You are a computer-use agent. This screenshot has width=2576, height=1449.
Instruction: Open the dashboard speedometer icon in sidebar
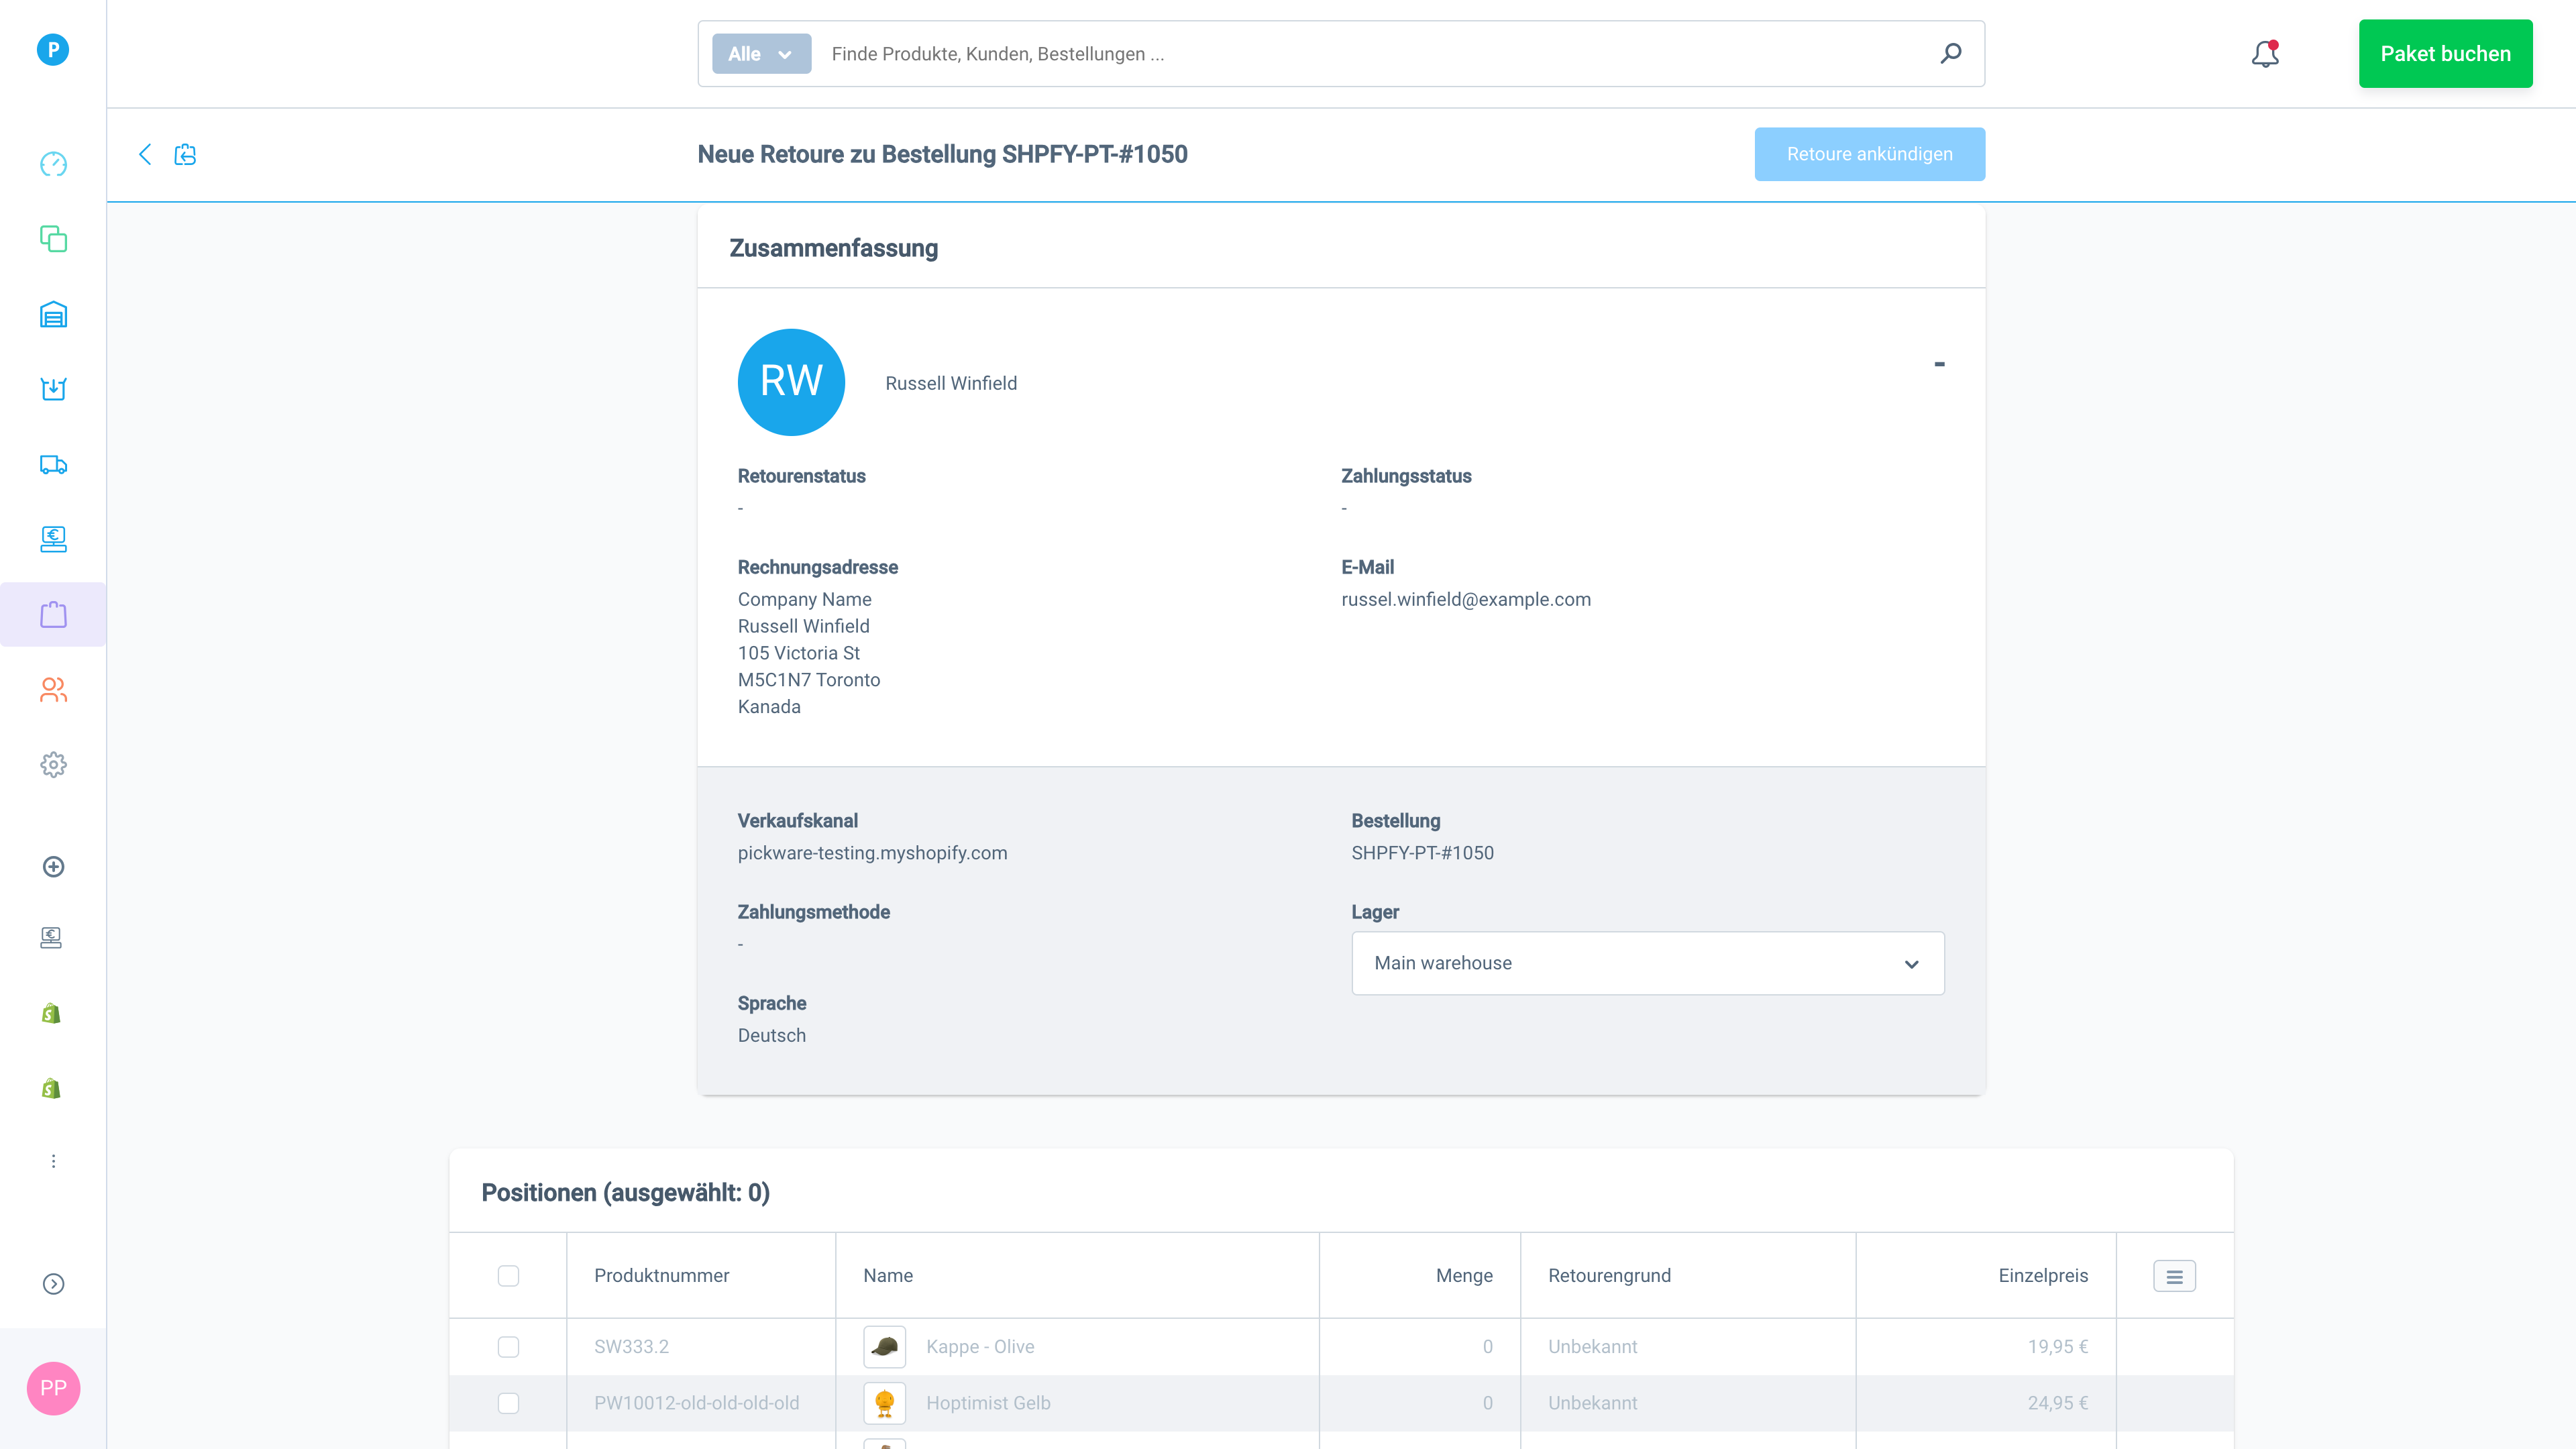click(x=53, y=164)
